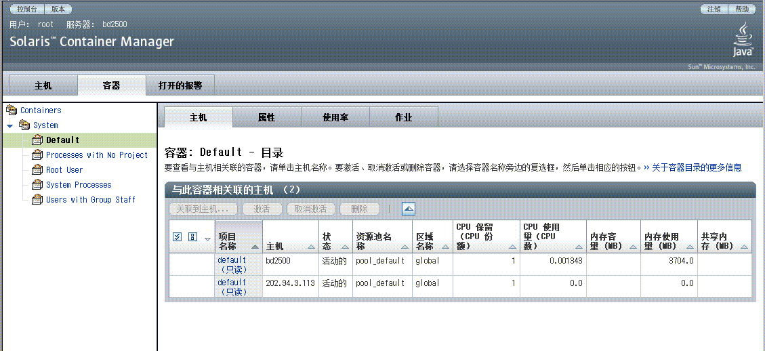Switch to the top-level 主机 tab
Viewport: 765px width, 351px height.
click(x=43, y=85)
